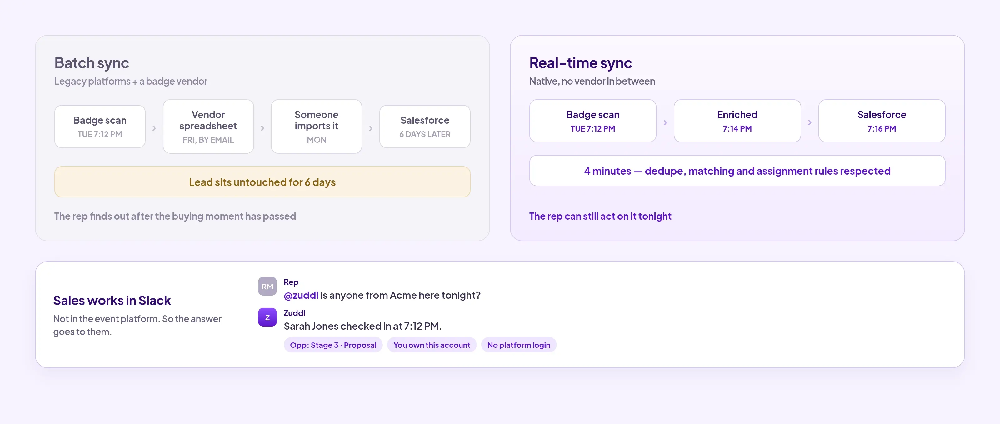Click the Lead sits untouched for 6 days banner
The height and width of the screenshot is (424, 1000).
click(262, 182)
